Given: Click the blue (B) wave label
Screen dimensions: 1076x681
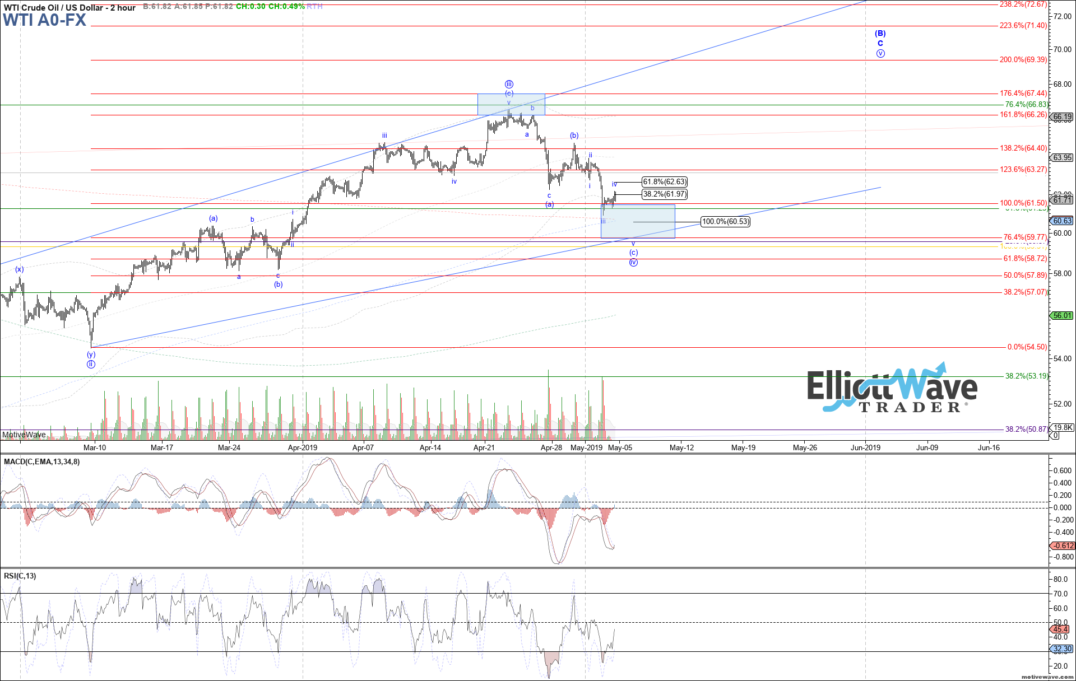Looking at the screenshot, I should (880, 33).
